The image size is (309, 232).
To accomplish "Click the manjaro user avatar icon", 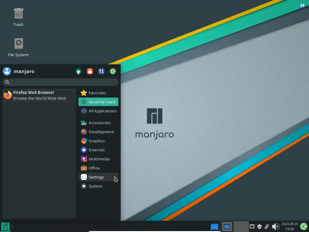I will coord(7,71).
